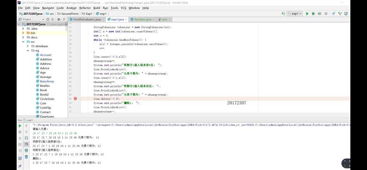The height and width of the screenshot is (170, 367).
Task: Clear all console output trash icon
Action: click(x=26, y=157)
